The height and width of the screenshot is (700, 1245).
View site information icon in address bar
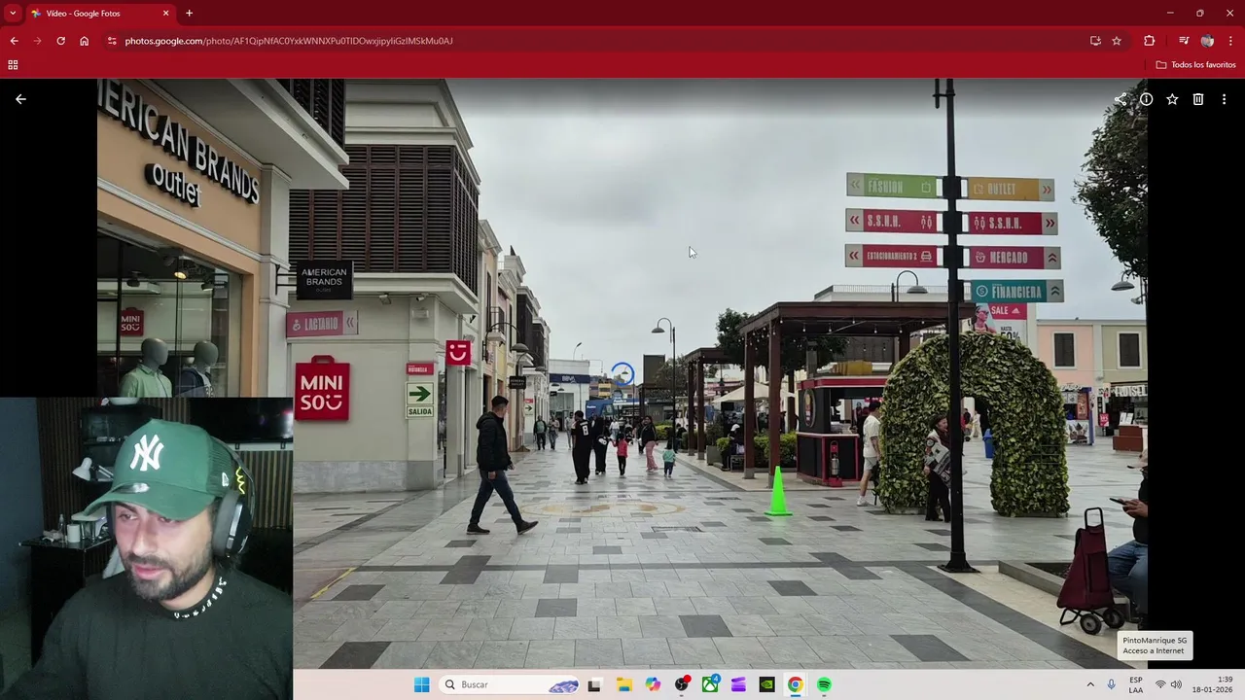(x=112, y=41)
